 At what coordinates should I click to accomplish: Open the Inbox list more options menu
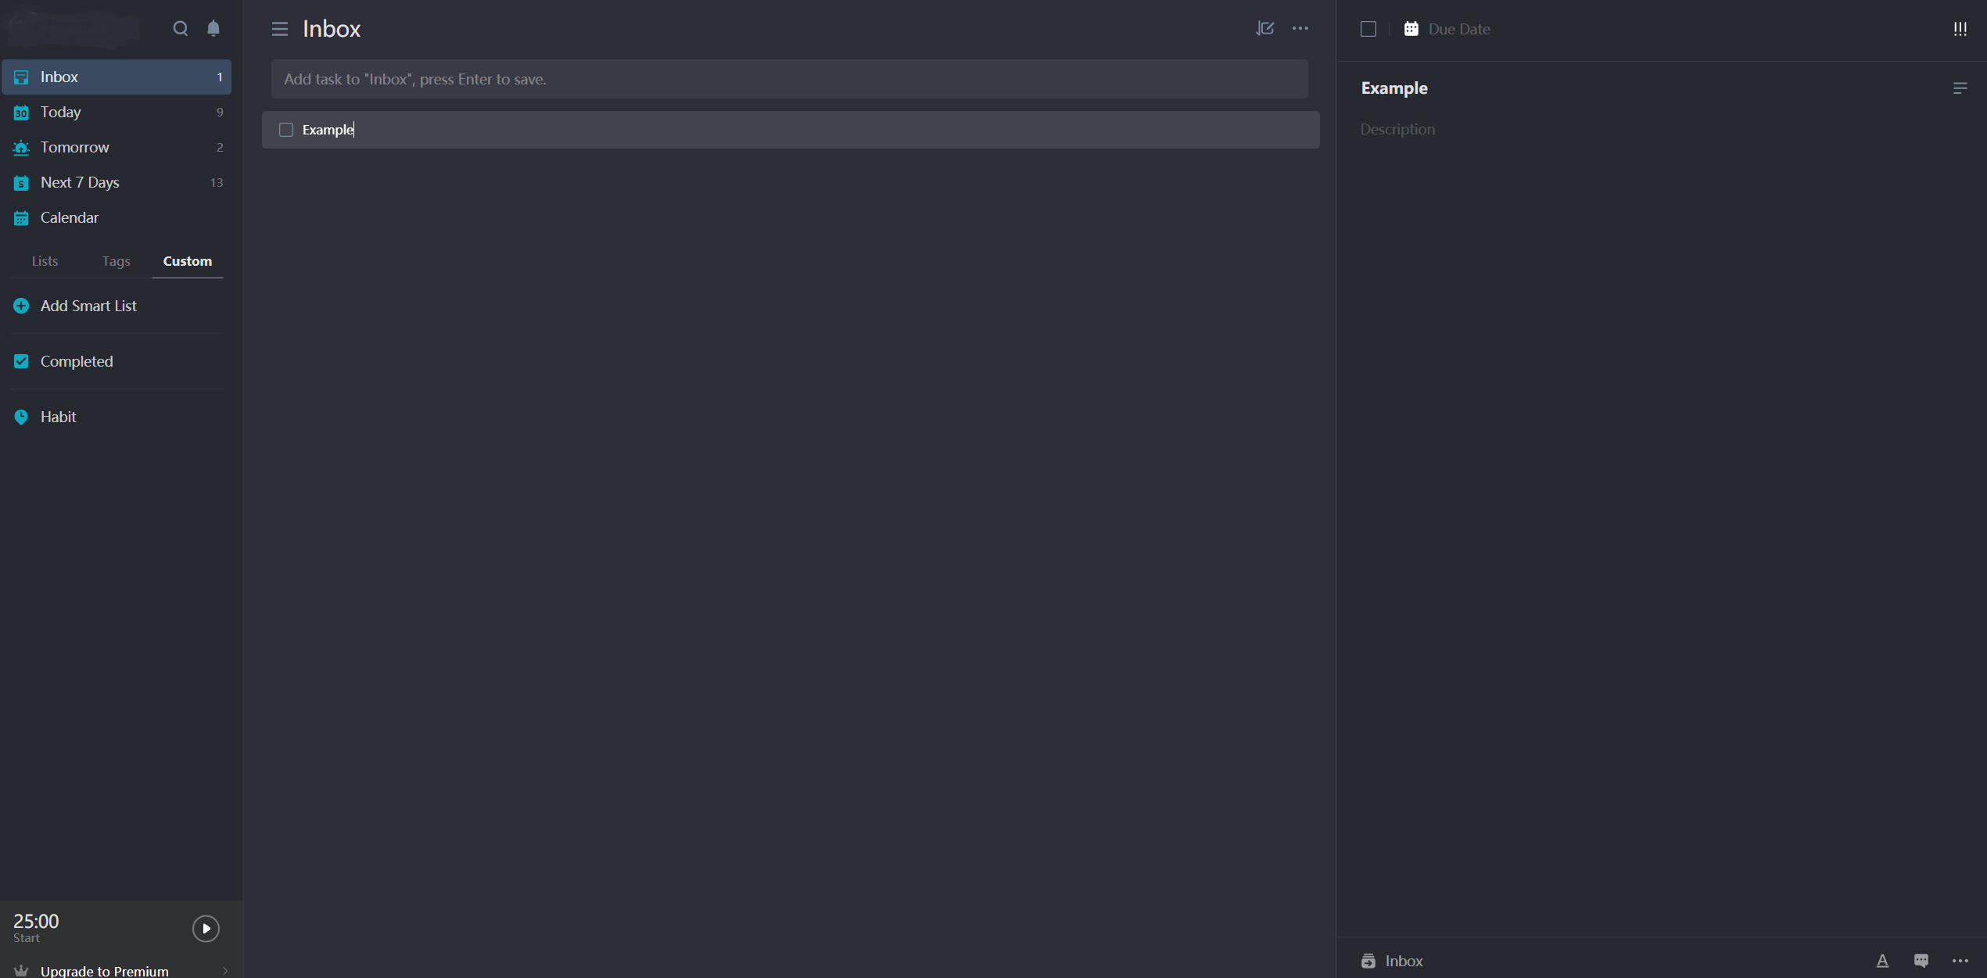click(x=1300, y=28)
